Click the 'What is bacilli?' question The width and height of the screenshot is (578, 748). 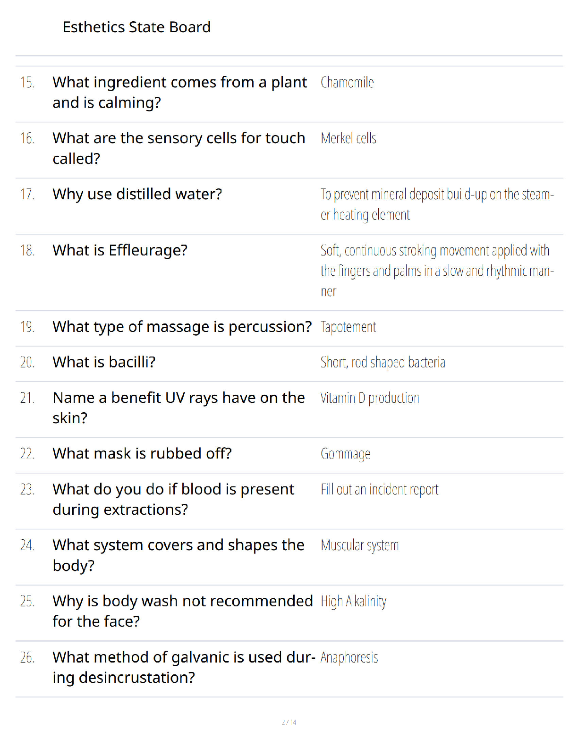point(104,362)
